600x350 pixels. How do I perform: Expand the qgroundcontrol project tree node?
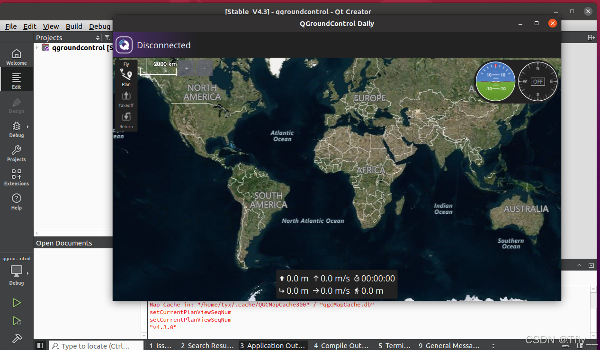pyautogui.click(x=37, y=47)
